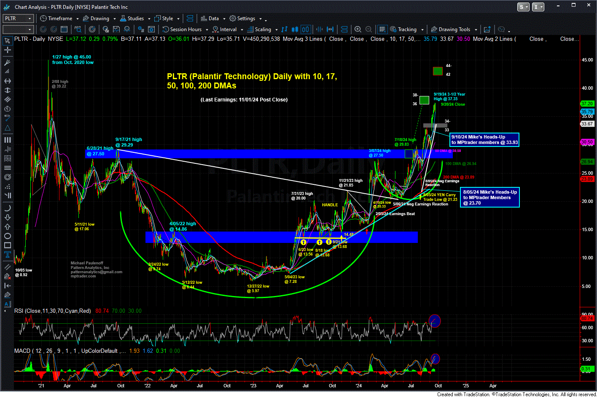Open the S button dropdown in title bar
The image size is (597, 397).
(523, 7)
